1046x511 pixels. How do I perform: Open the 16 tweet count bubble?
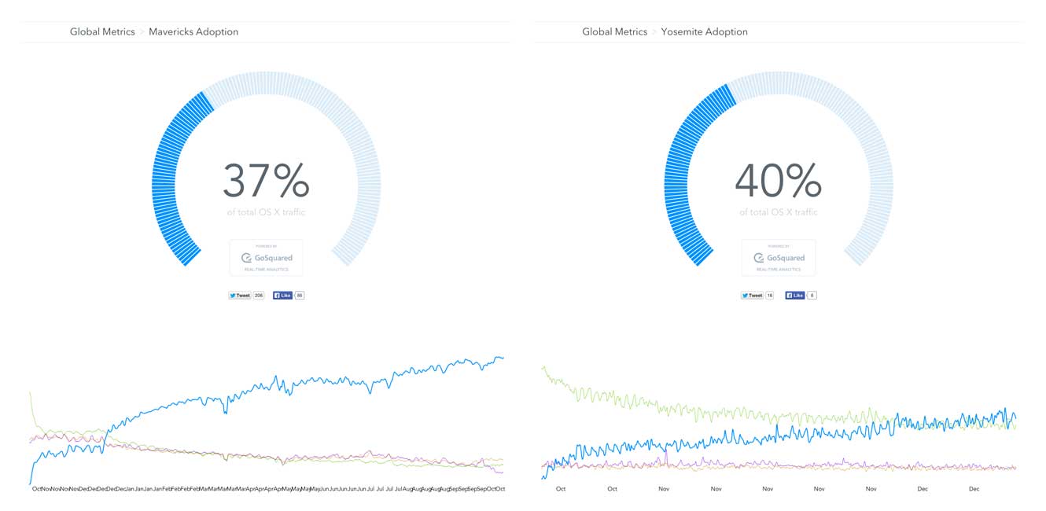click(770, 296)
